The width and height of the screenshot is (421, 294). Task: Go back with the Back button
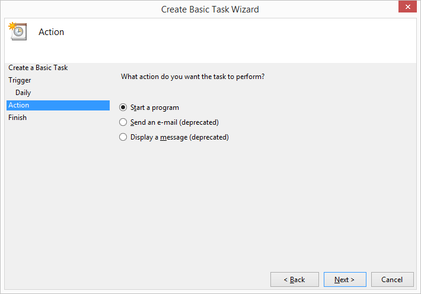(295, 280)
